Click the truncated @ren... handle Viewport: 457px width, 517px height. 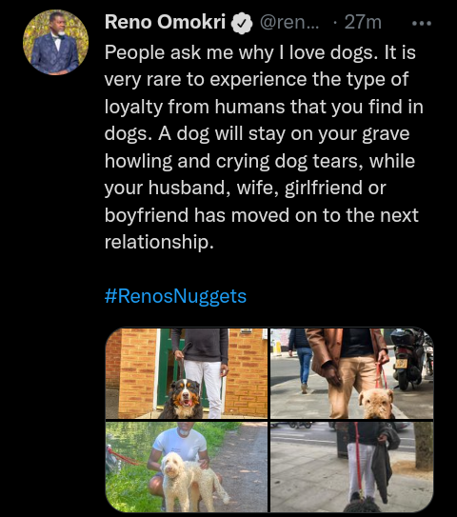coord(289,23)
